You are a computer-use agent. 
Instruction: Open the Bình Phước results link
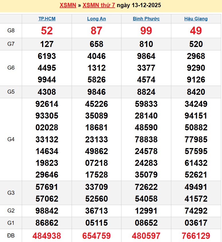[x=146, y=19]
